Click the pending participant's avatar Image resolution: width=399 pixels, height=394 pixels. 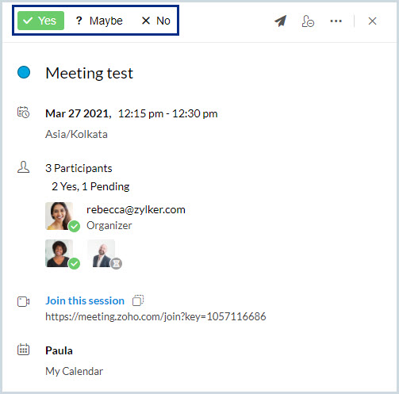click(x=102, y=254)
